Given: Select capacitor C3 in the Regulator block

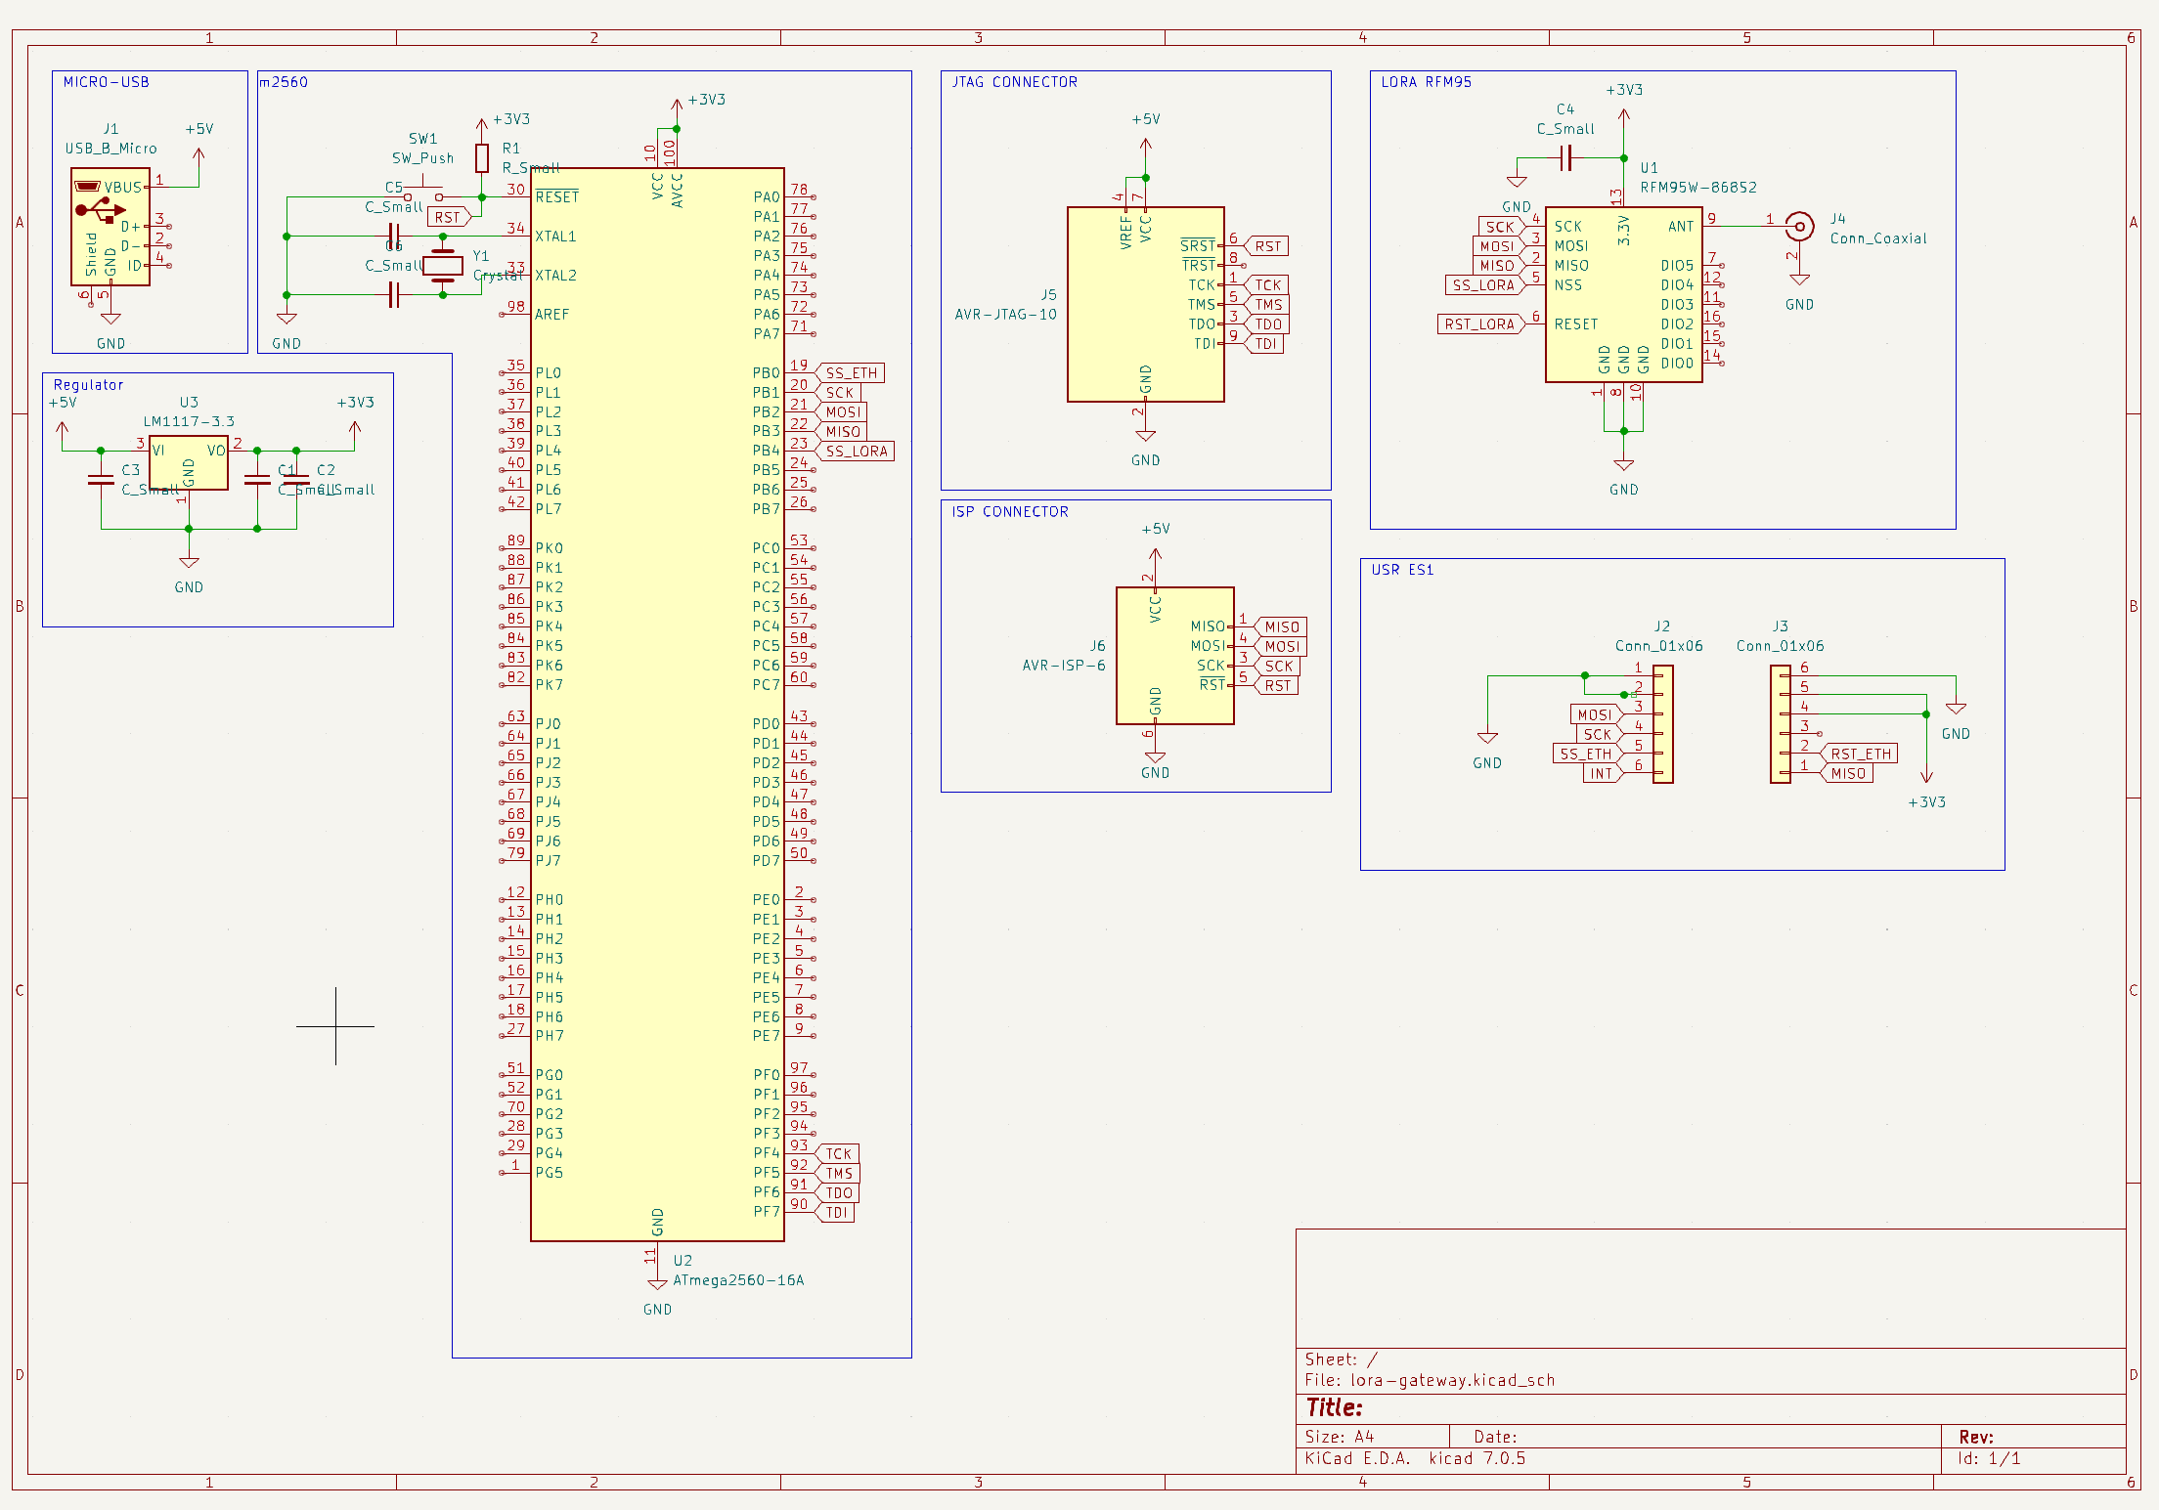Looking at the screenshot, I should click(x=101, y=480).
